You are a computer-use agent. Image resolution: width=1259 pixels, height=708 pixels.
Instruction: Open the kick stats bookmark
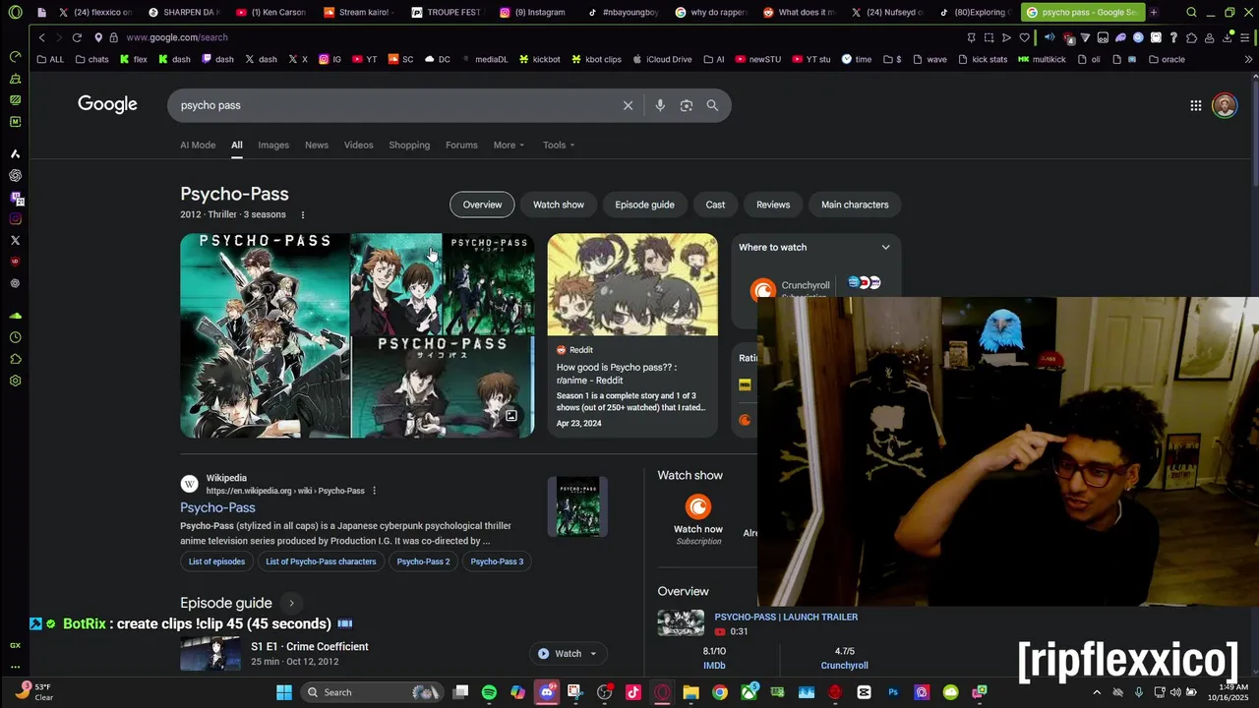click(x=983, y=59)
